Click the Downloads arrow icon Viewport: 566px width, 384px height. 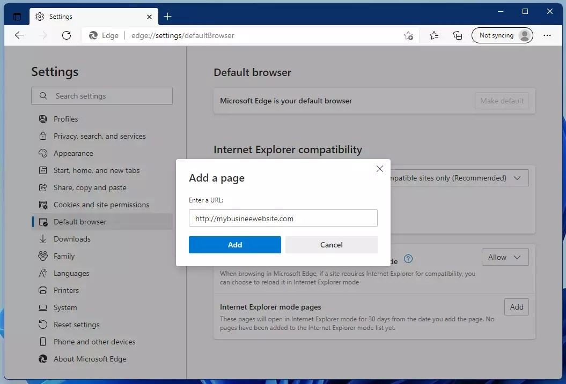pyautogui.click(x=43, y=239)
